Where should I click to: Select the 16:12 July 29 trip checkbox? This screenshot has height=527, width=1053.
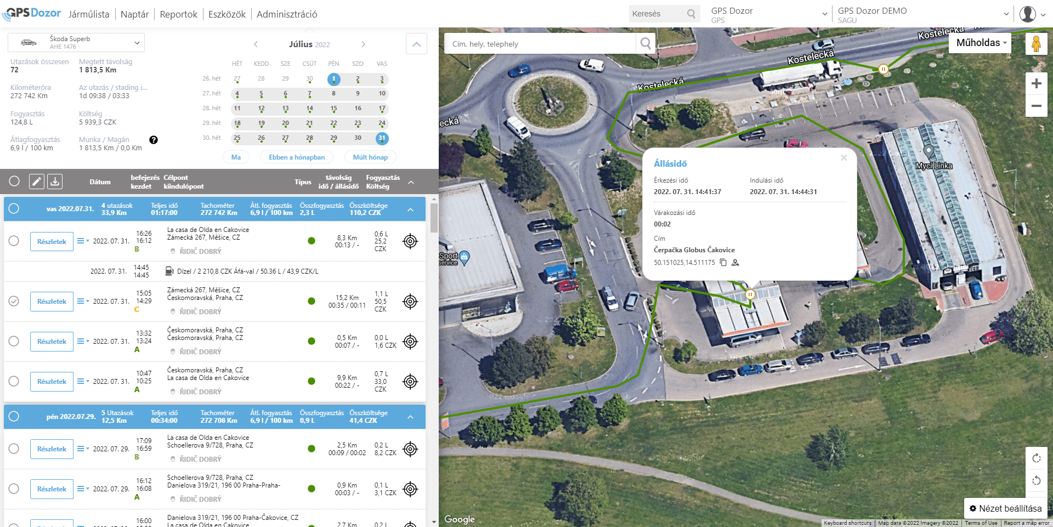[x=14, y=489]
